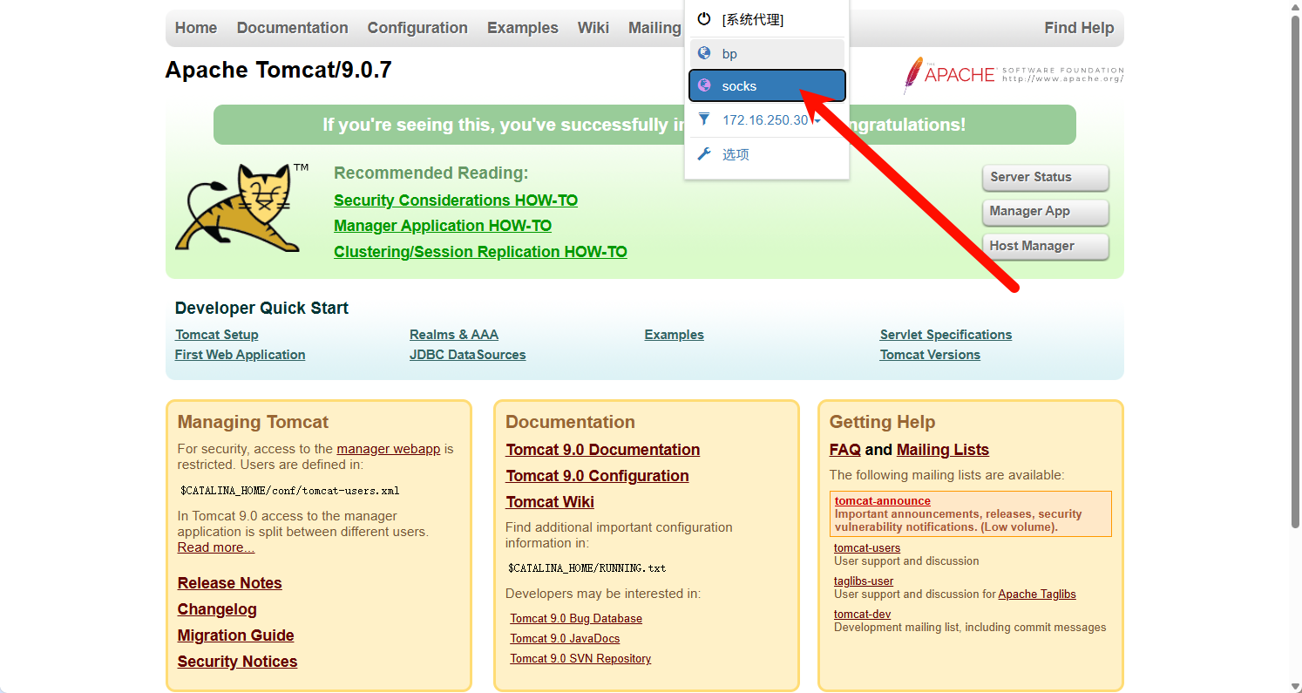Click the power icon beside 系统代理
This screenshot has width=1302, height=693.
pyautogui.click(x=704, y=19)
